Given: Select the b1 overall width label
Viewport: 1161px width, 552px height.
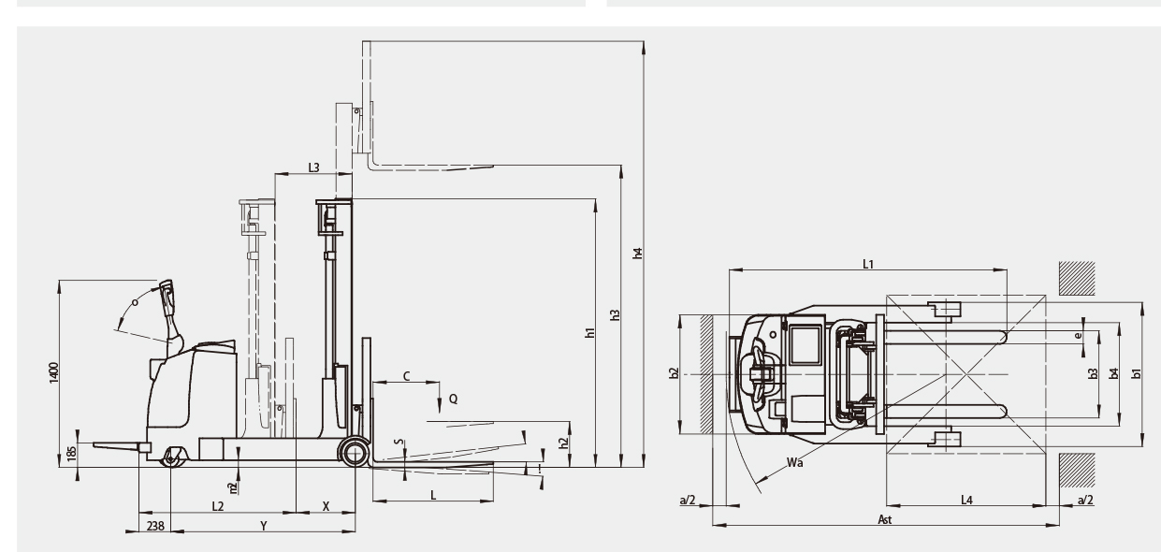Looking at the screenshot, I should coord(1137,373).
